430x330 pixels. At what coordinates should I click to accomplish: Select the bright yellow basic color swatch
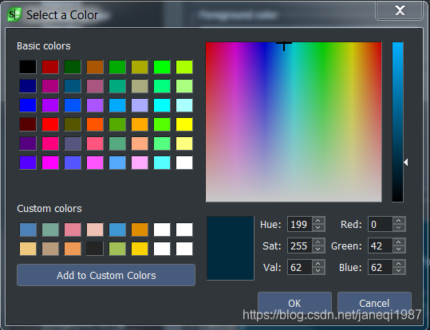pyautogui.click(x=184, y=124)
